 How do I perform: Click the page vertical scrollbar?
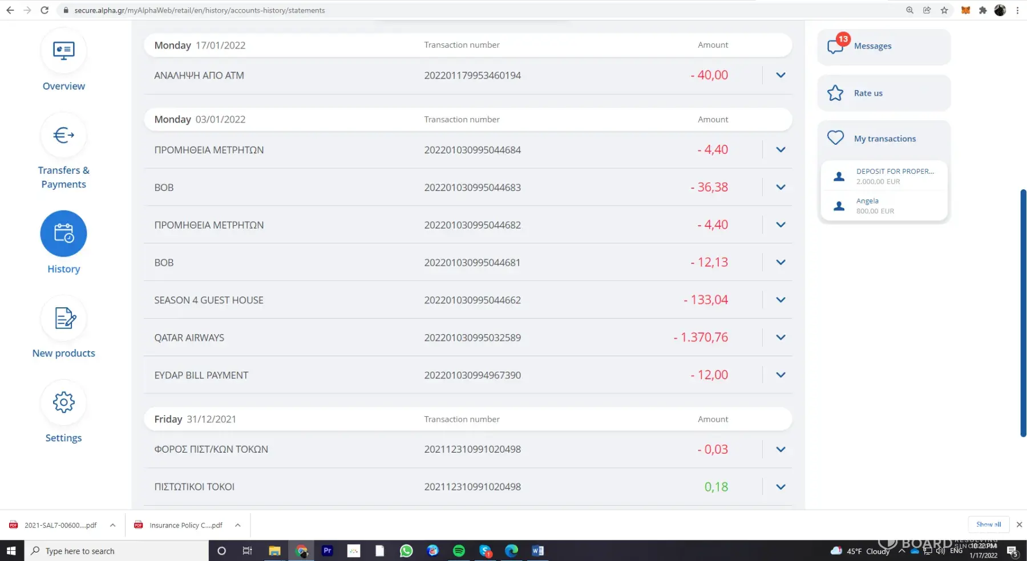[1023, 314]
